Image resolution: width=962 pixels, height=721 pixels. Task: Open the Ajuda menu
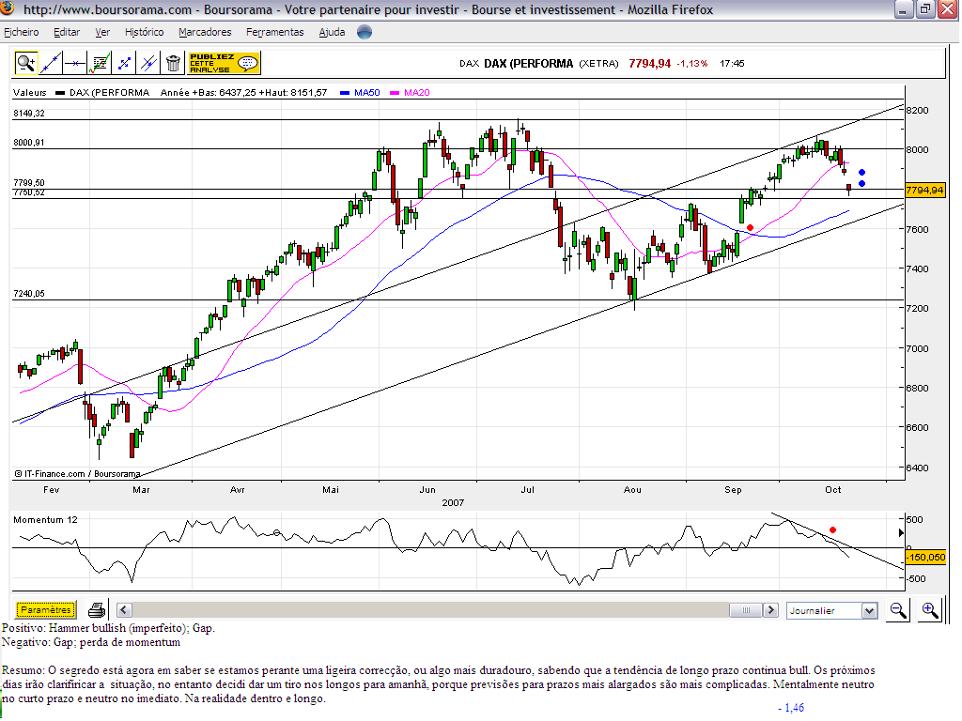(332, 32)
